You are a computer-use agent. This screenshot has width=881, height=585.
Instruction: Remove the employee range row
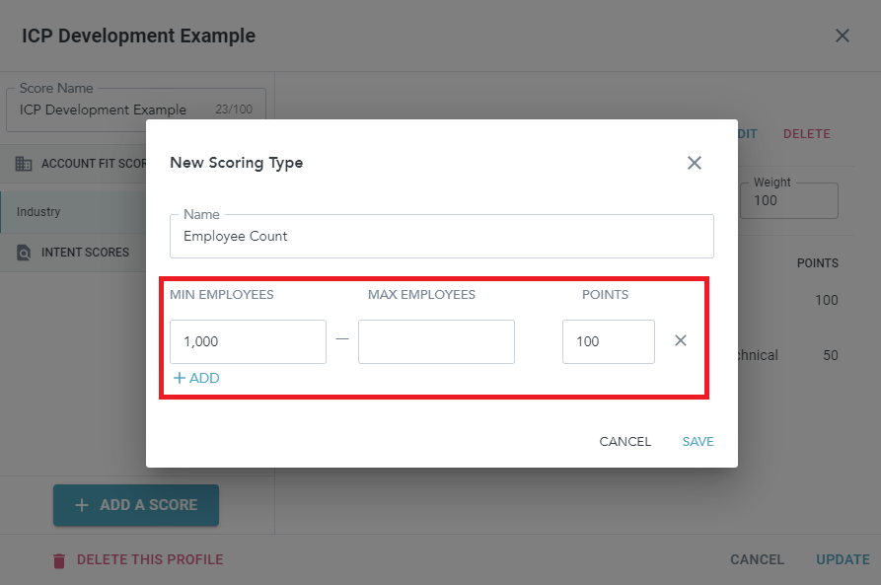(x=681, y=340)
